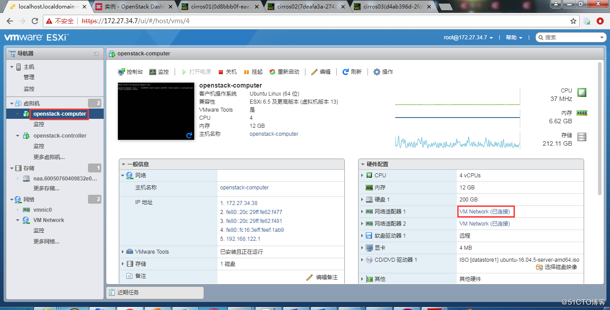Screen dimensions: 610x310
Task: Click the Recent tasks panel header
Action: (x=155, y=293)
